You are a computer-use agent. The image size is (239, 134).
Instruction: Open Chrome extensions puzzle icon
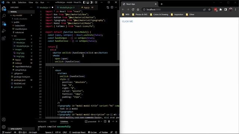[x=221, y=10]
